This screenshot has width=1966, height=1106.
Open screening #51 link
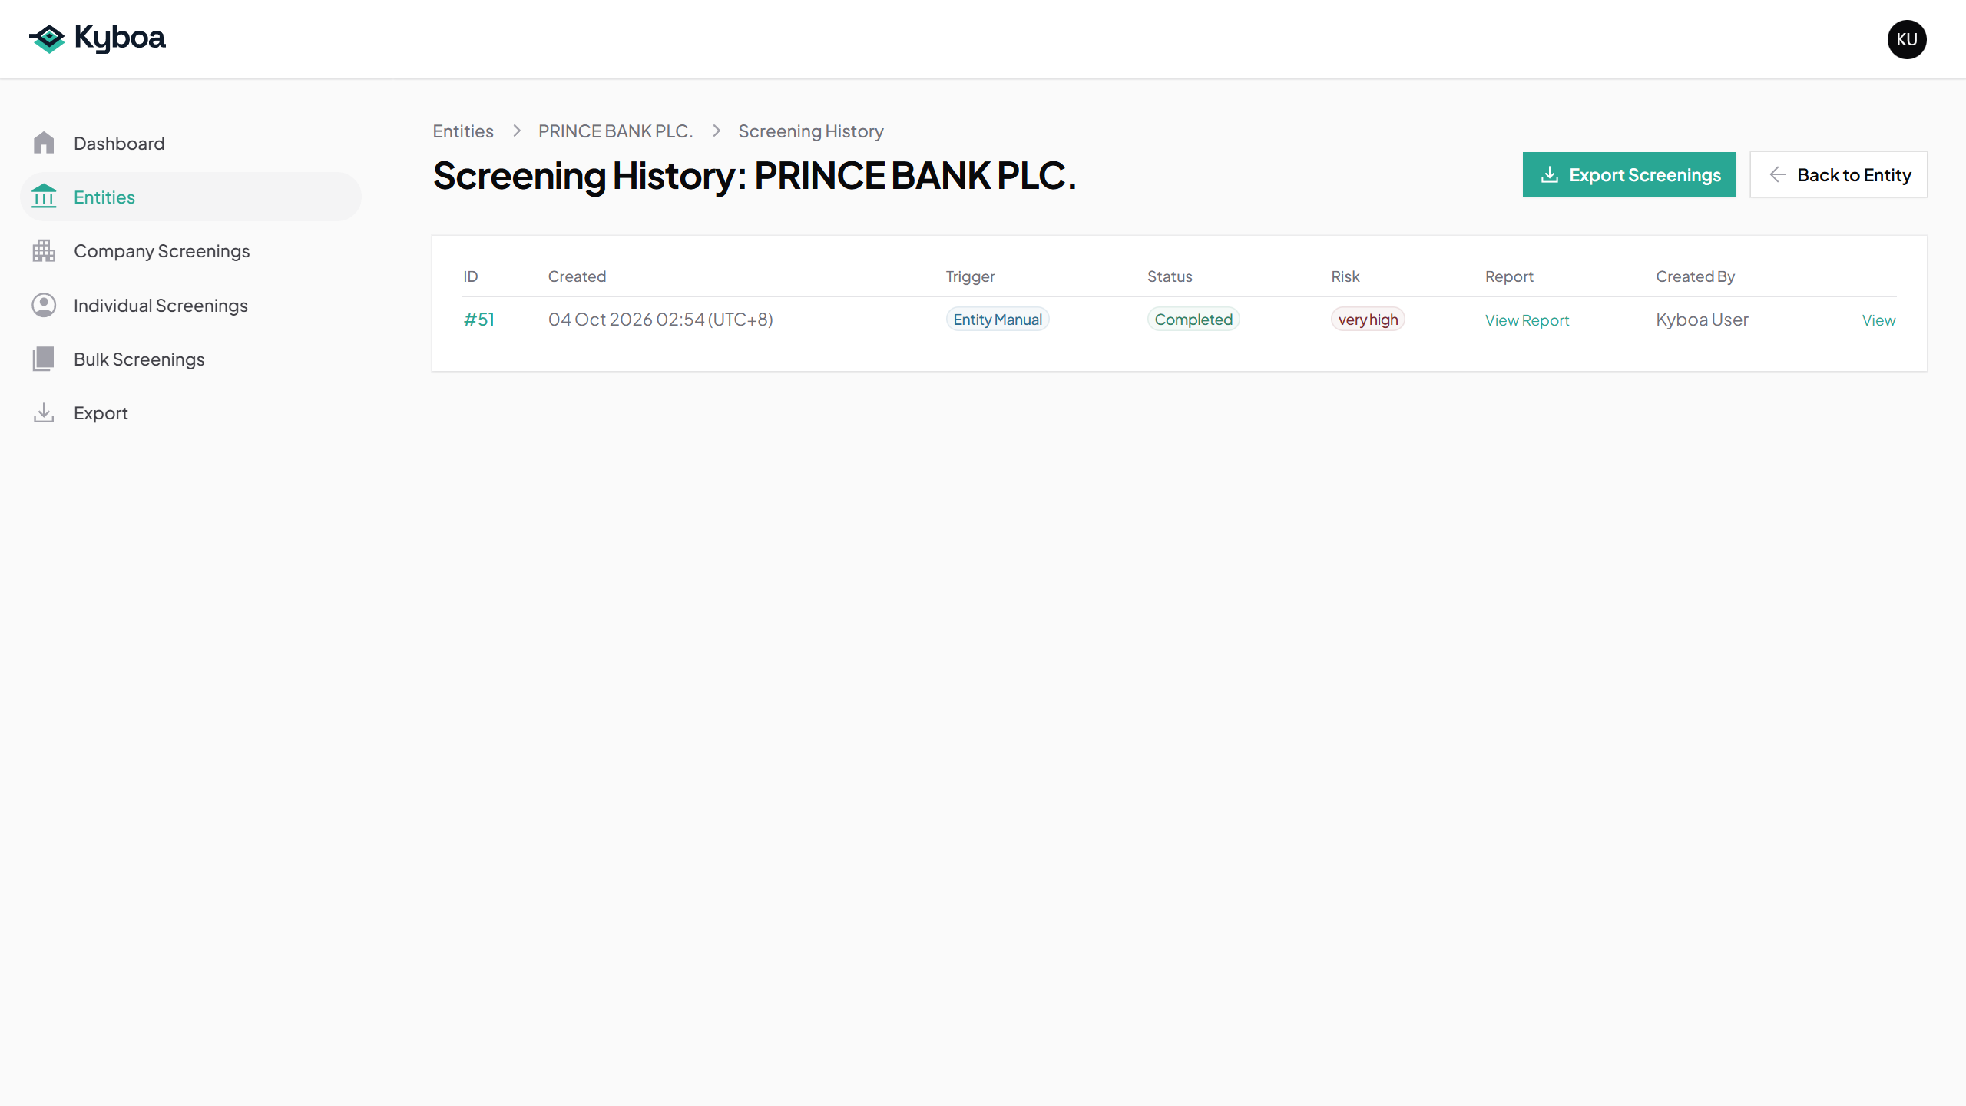(479, 320)
